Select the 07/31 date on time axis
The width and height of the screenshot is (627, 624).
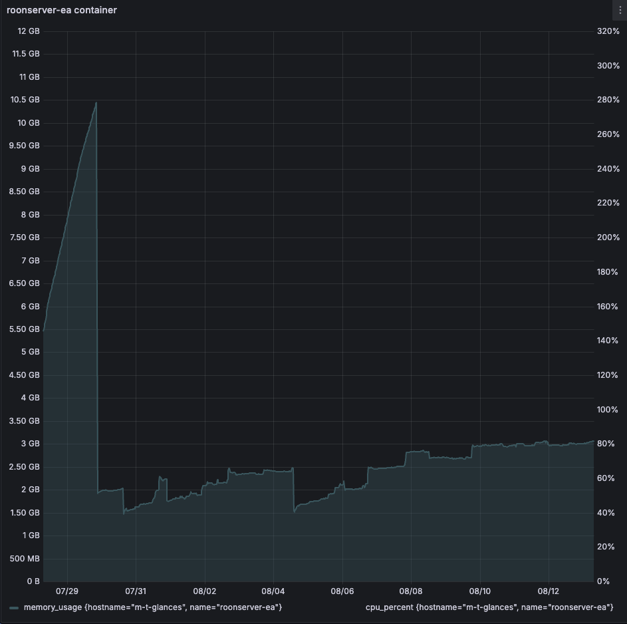point(136,591)
